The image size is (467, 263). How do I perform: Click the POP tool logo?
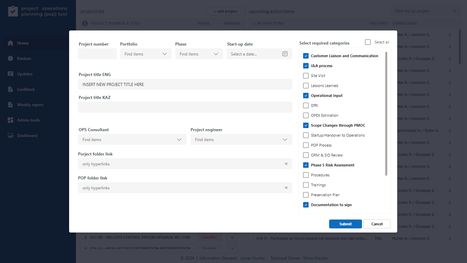click(14, 11)
